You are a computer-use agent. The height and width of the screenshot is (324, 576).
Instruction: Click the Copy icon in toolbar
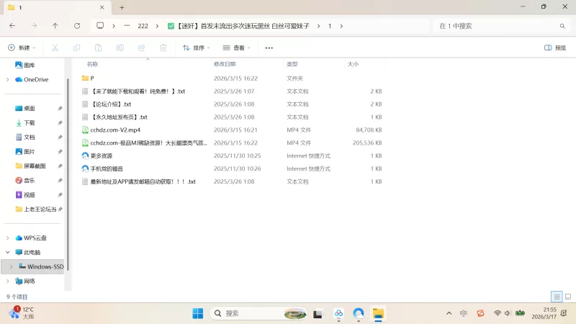(76, 48)
